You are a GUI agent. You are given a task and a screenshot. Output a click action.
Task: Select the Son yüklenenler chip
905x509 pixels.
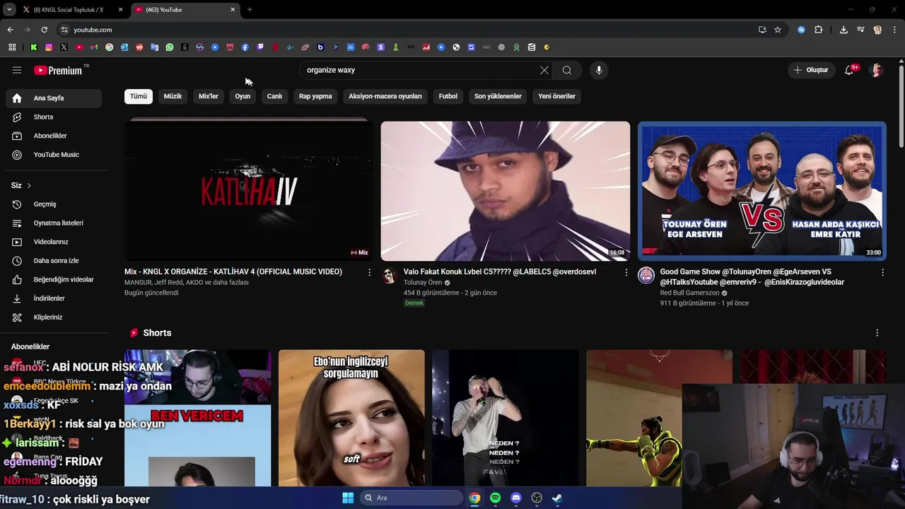[x=498, y=96]
